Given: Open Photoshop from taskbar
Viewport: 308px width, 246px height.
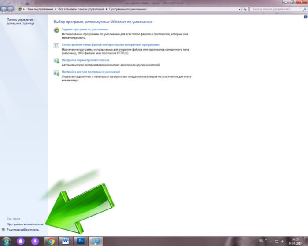Looking at the screenshot, I should [81, 241].
